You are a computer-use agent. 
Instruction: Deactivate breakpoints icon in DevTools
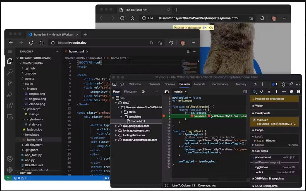click(x=291, y=92)
